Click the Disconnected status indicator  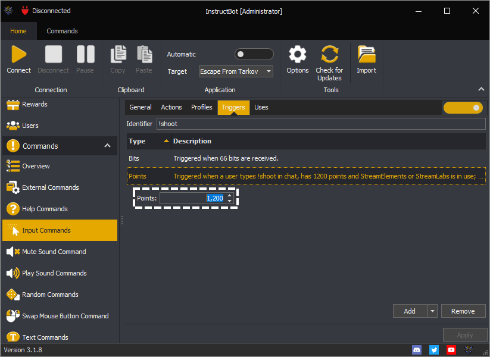[x=46, y=11]
